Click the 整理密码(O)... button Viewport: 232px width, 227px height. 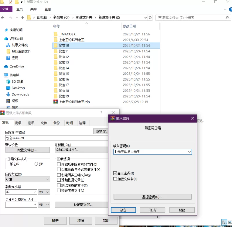pos(153,197)
